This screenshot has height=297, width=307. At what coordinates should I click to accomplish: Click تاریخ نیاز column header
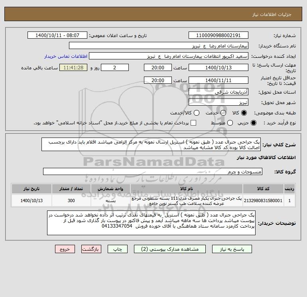point(31,189)
